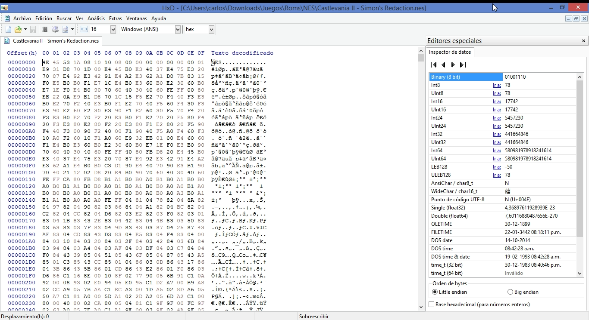The width and height of the screenshot is (589, 320).
Task: Jump to last byte in data inspector
Action: point(463,65)
